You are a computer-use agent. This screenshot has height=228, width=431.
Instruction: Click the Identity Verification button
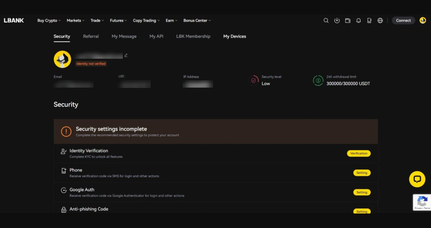358,154
